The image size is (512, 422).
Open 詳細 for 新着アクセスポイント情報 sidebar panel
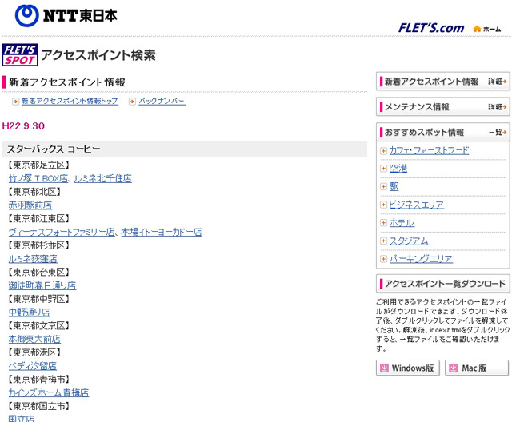(498, 82)
